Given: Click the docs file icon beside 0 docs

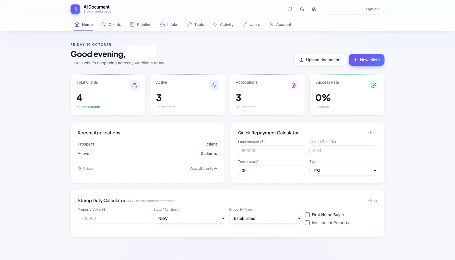Looking at the screenshot, I should click(x=80, y=169).
